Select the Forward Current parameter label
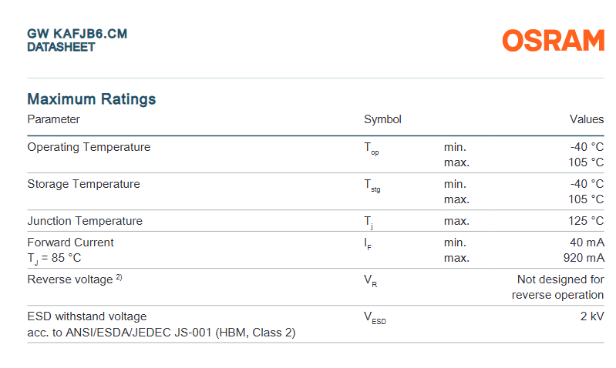Viewport: 616px width, 368px height. pos(70,243)
